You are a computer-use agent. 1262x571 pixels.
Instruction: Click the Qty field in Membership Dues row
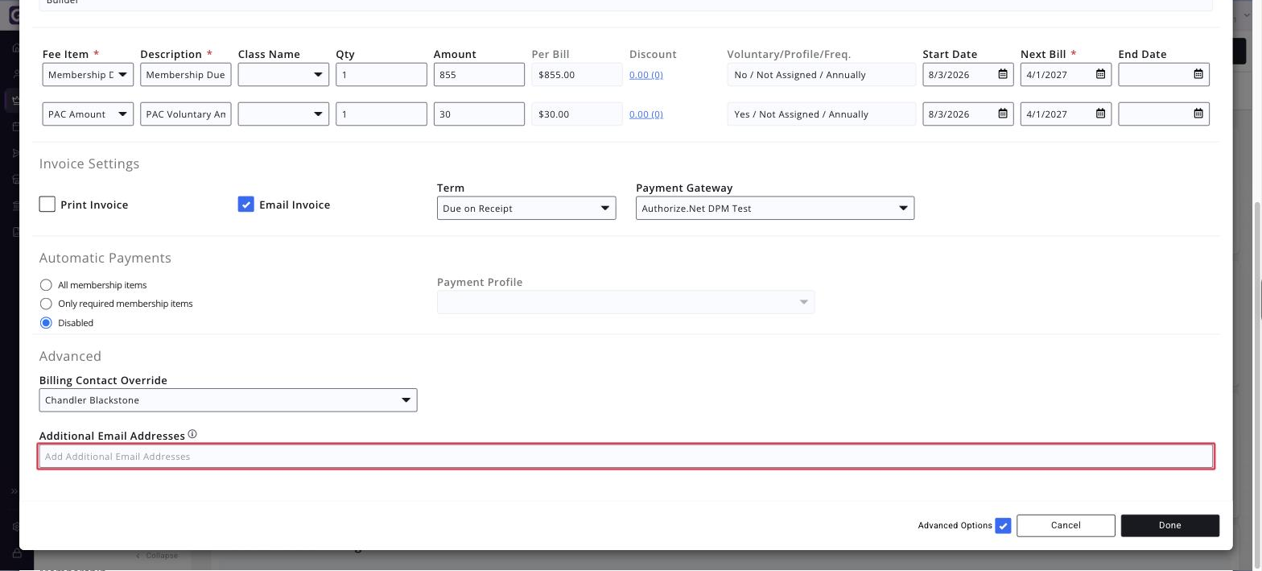coord(381,75)
